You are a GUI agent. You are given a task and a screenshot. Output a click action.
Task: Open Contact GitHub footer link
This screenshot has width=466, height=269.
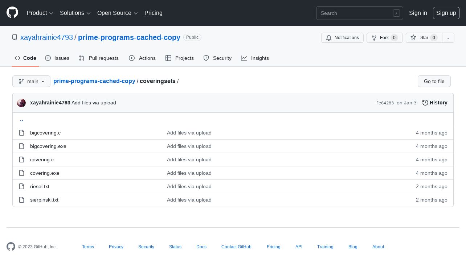click(236, 247)
